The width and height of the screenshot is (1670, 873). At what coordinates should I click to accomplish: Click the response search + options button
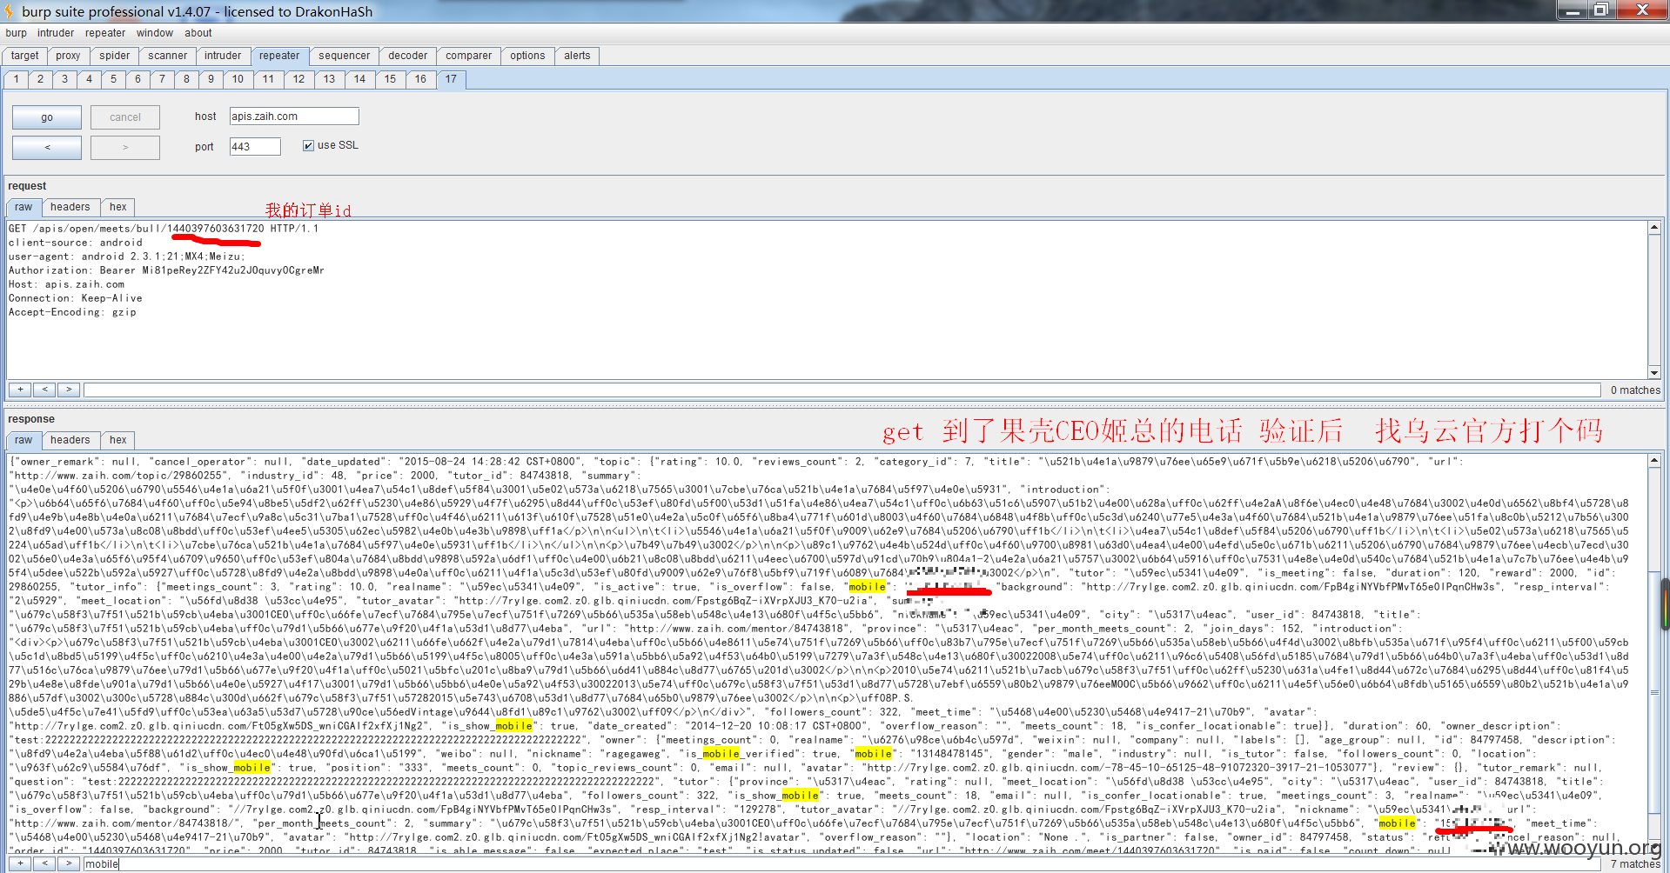pos(20,863)
